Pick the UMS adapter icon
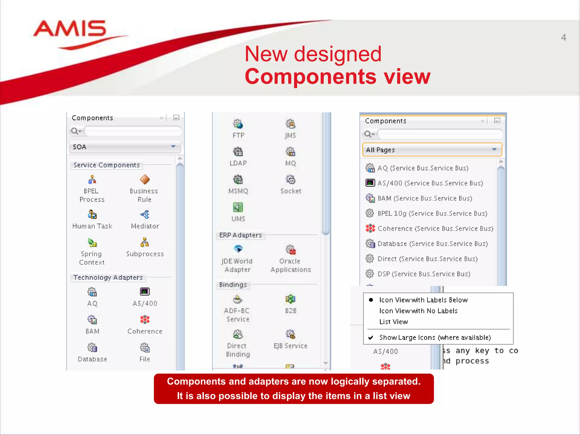 click(x=238, y=207)
